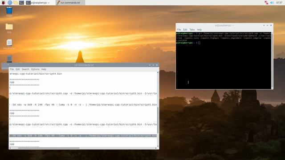Image resolution: width=285 pixels, height=160 pixels.
Task: Open the File Manager folder icon in taskbar
Action: [16, 3]
